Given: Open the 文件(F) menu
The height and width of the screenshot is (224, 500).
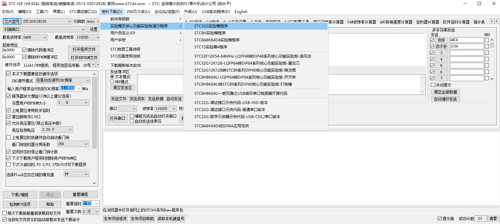Looking at the screenshot, I should 8,12.
